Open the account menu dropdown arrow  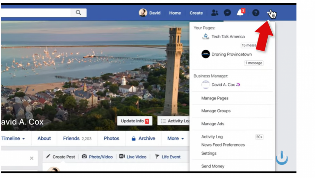coord(270,13)
